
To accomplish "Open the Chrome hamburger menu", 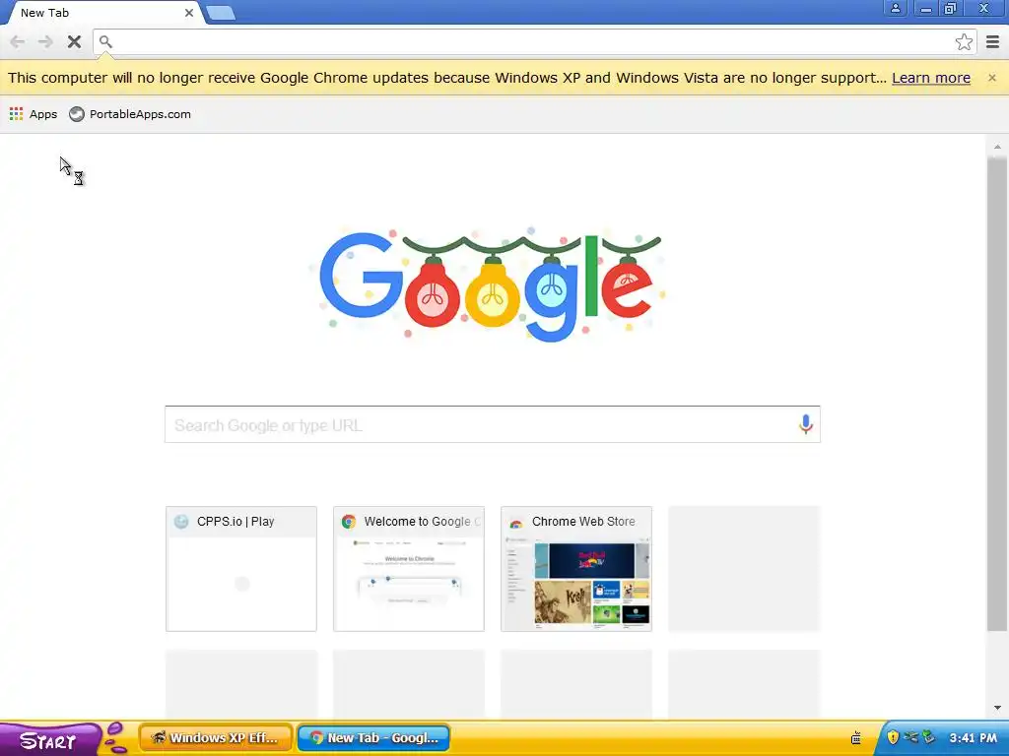I will pyautogui.click(x=993, y=41).
